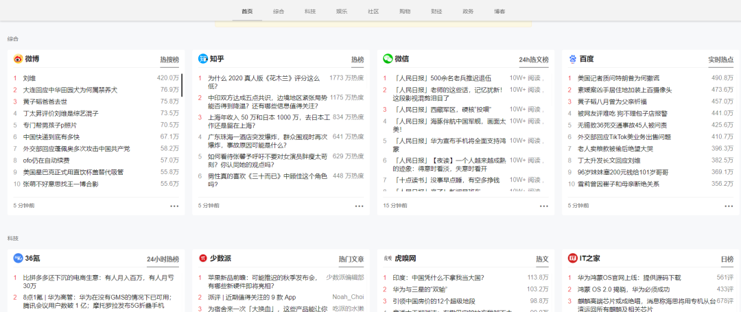Open IT之家 article 鸿蒙 OS 2.0 揭晓
Viewport: 741px width, 312px height.
coord(624,289)
